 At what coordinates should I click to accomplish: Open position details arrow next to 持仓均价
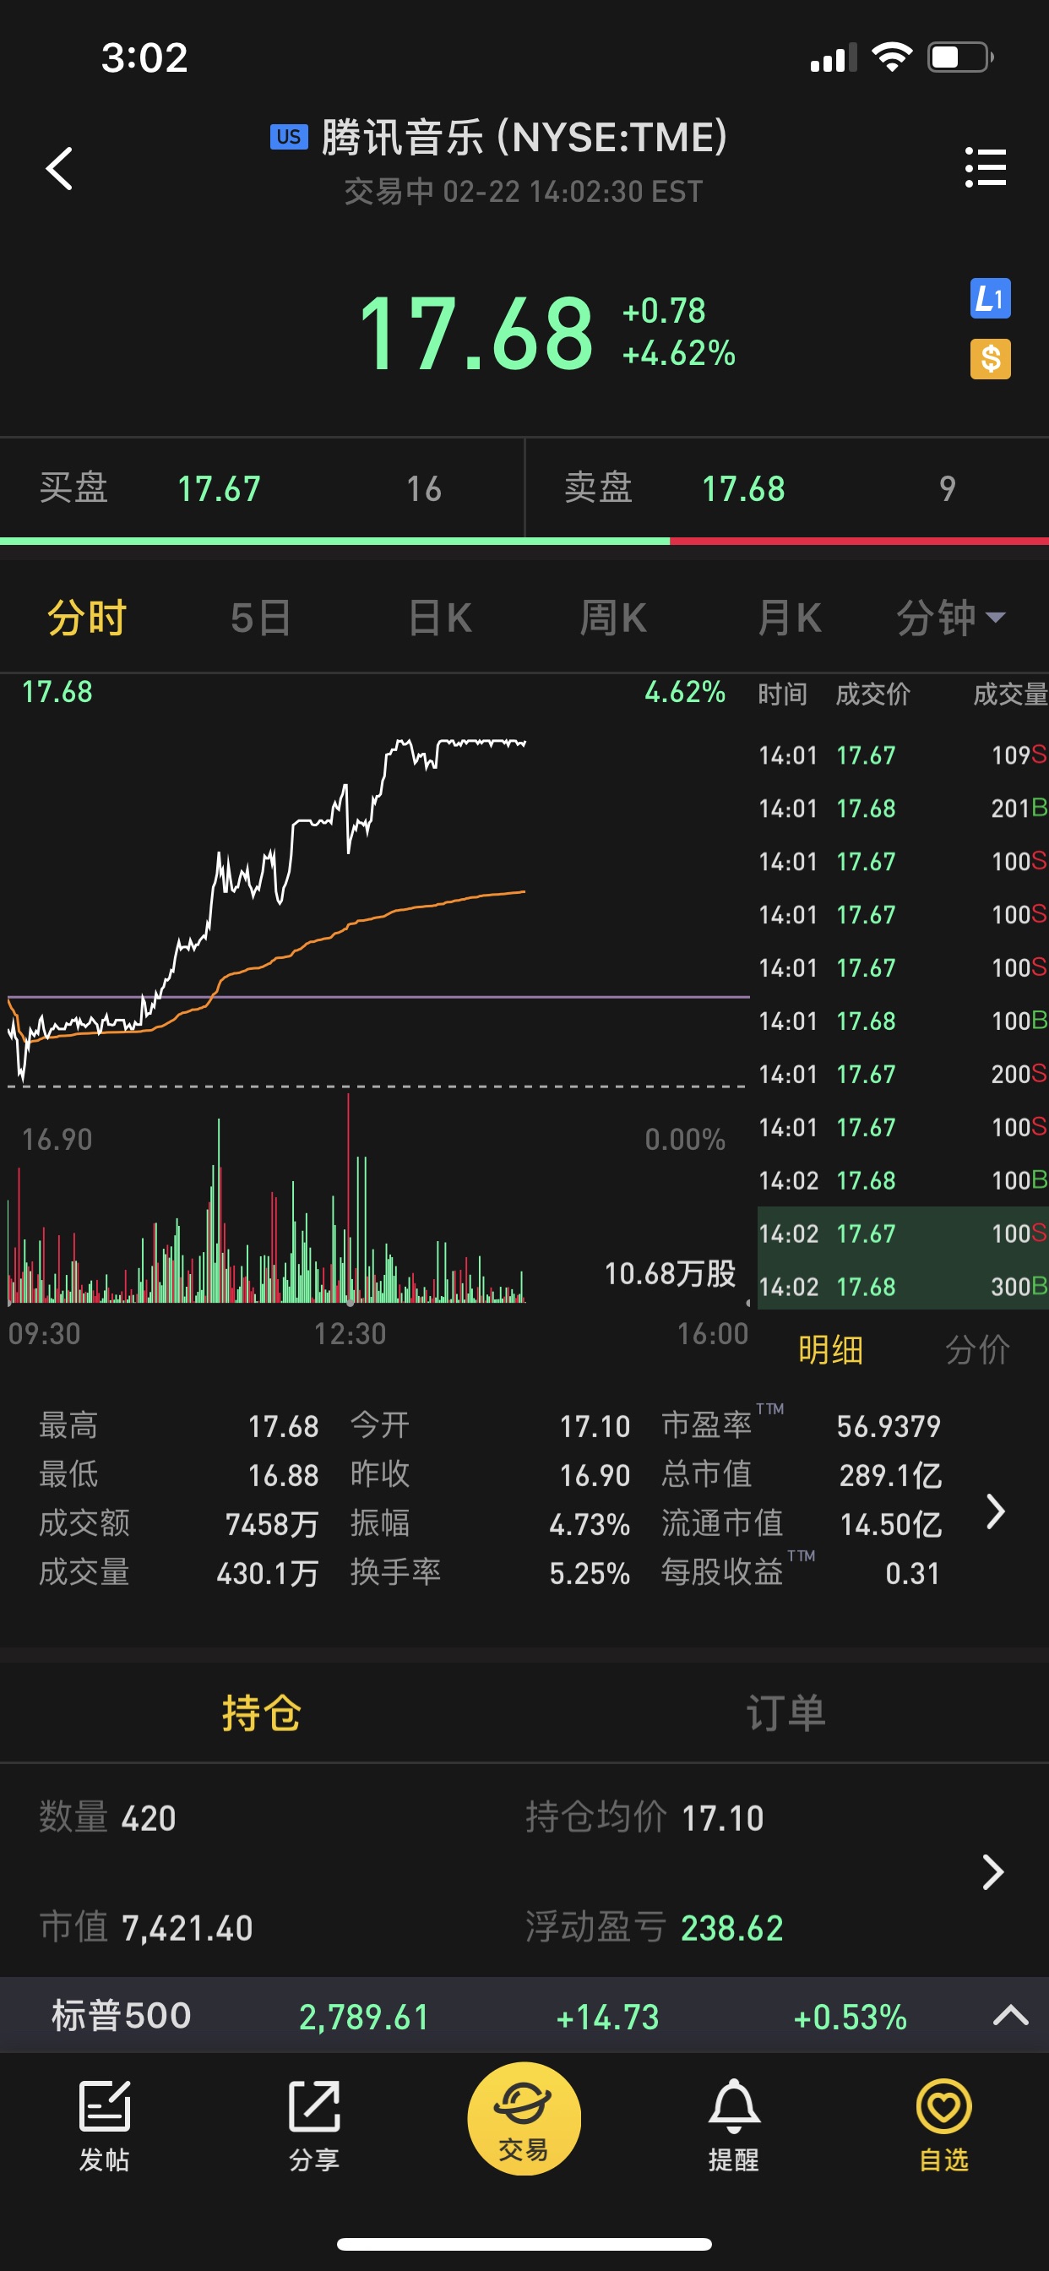click(993, 1871)
